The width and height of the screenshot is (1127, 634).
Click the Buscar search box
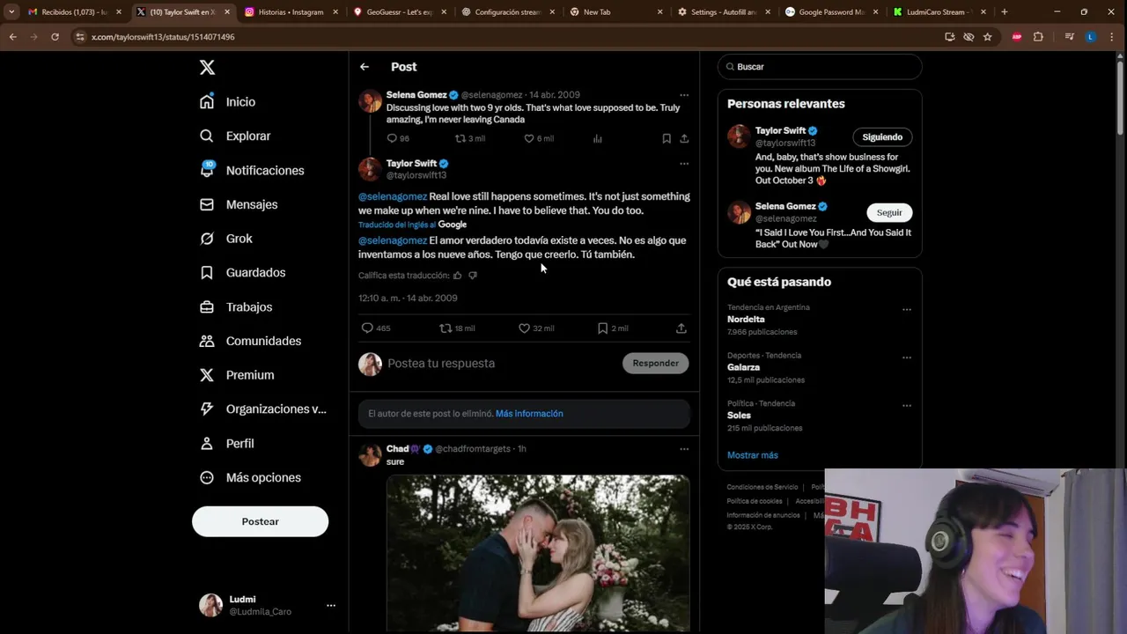[x=820, y=67]
